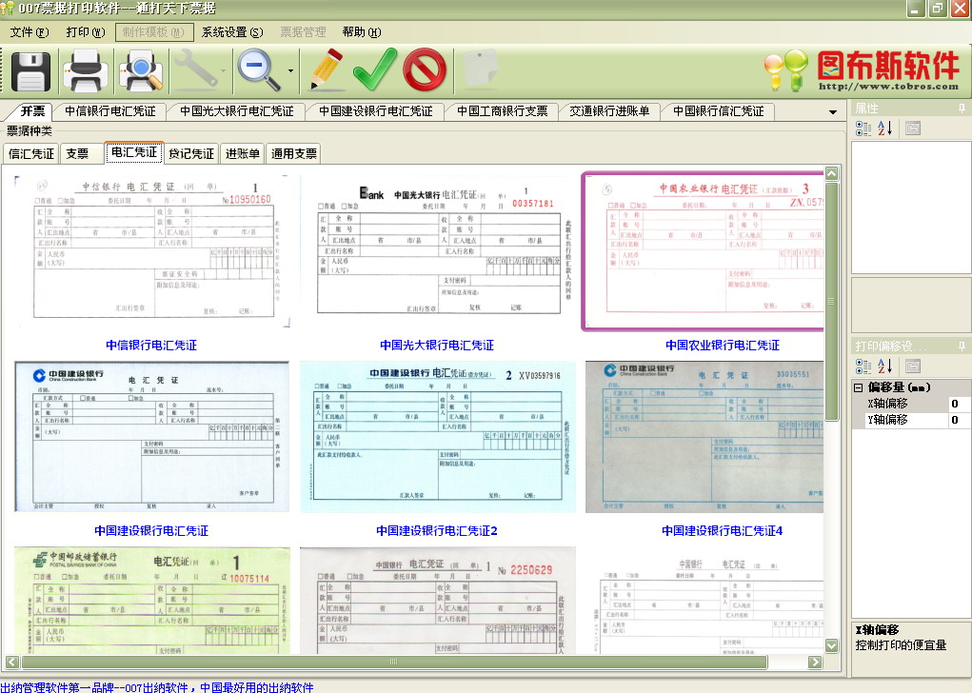This screenshot has height=693, width=972.
Task: Open print preview with the printer-magnifier icon
Action: click(141, 71)
